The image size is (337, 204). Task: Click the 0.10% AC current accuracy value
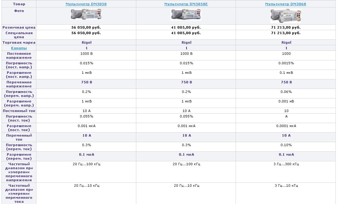(x=286, y=145)
